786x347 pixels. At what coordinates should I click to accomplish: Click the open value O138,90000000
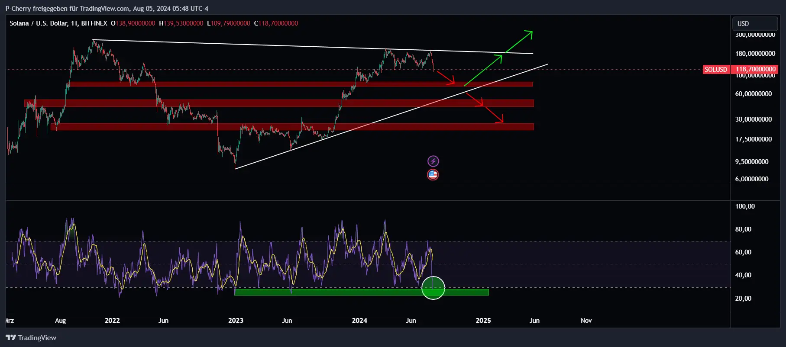click(133, 23)
